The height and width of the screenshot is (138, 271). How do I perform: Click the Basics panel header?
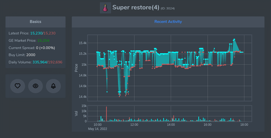(36, 22)
